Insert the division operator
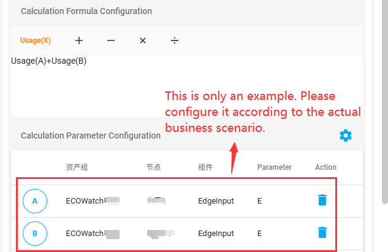The image size is (388, 252). pyautogui.click(x=175, y=40)
